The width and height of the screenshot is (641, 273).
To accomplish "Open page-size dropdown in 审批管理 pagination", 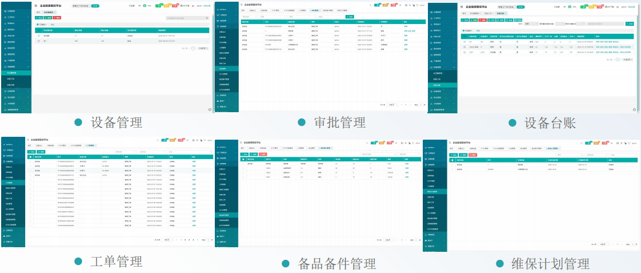I will click(x=392, y=105).
